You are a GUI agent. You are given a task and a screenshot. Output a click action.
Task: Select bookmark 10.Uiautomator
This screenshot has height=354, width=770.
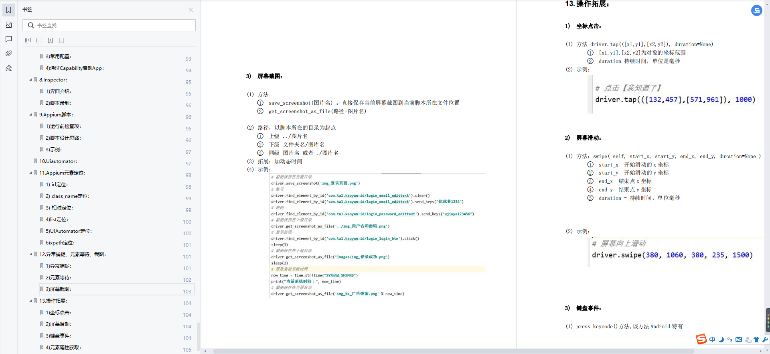click(58, 161)
